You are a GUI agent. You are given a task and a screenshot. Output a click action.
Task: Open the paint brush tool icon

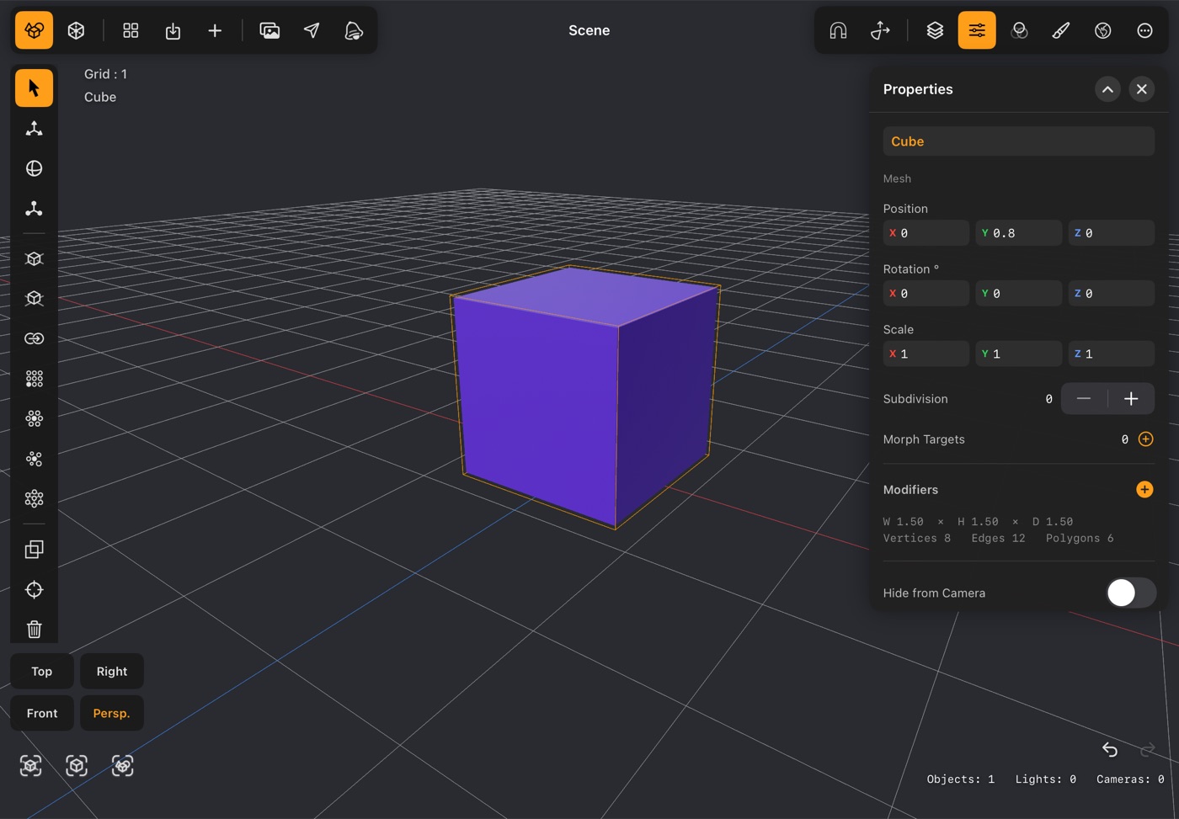point(1061,30)
